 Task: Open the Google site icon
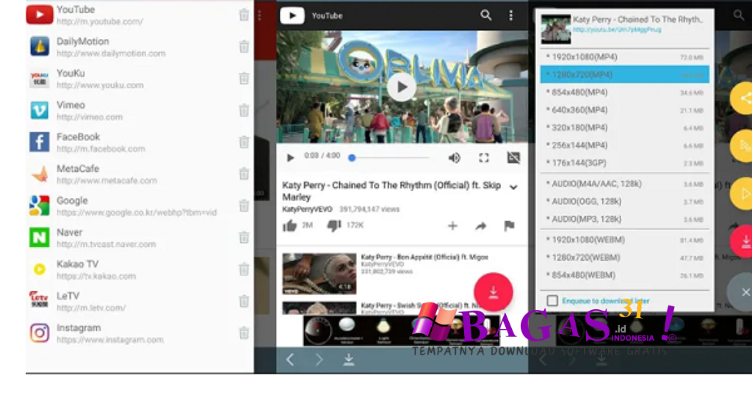coord(40,206)
